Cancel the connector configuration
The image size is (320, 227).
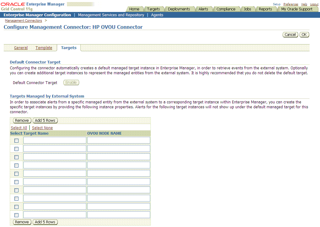coord(290,34)
